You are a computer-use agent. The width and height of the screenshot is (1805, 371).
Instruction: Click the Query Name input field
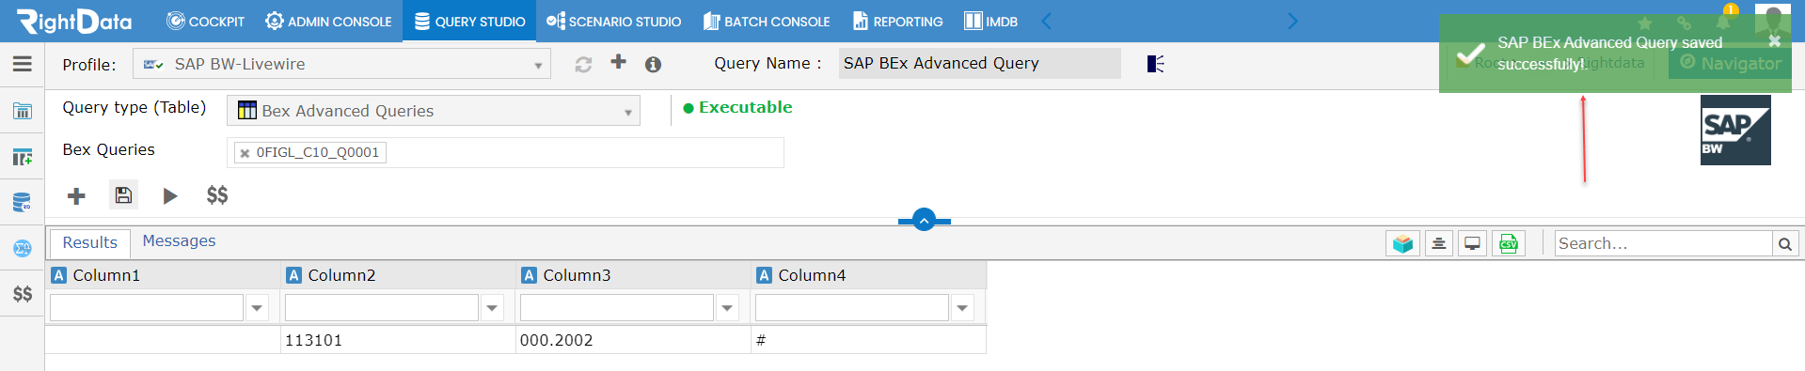[x=979, y=63]
